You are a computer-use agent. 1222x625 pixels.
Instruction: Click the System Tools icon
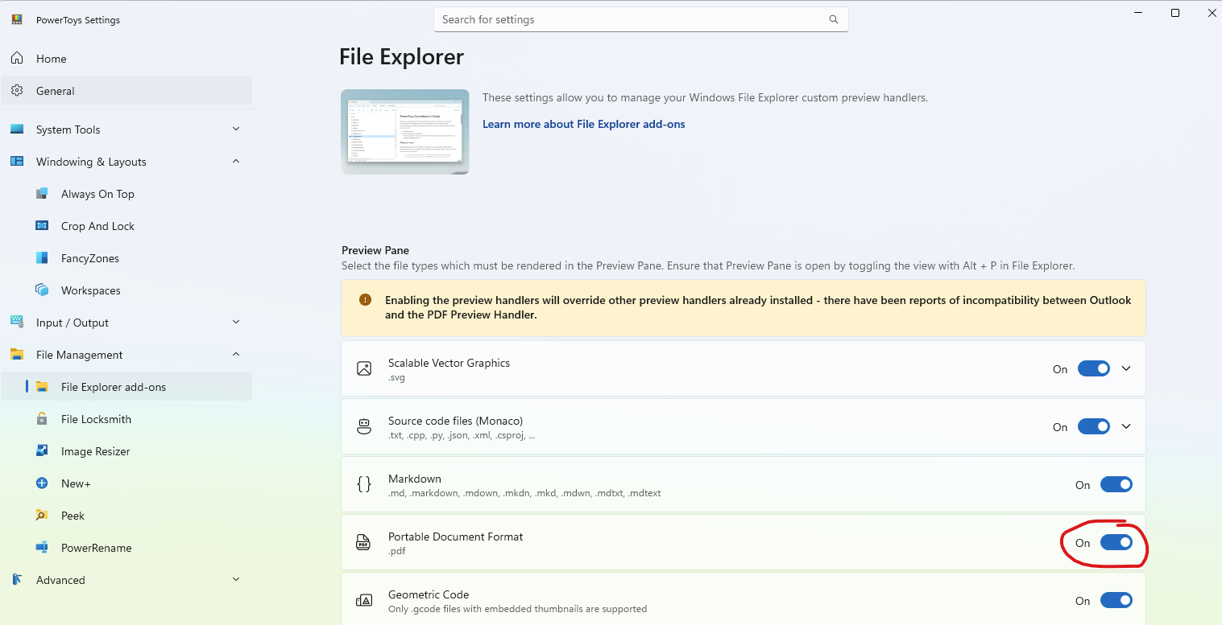click(17, 130)
